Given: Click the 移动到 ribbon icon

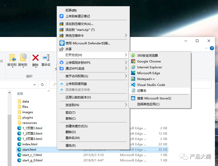Looking at the screenshot, I should 12,58.
